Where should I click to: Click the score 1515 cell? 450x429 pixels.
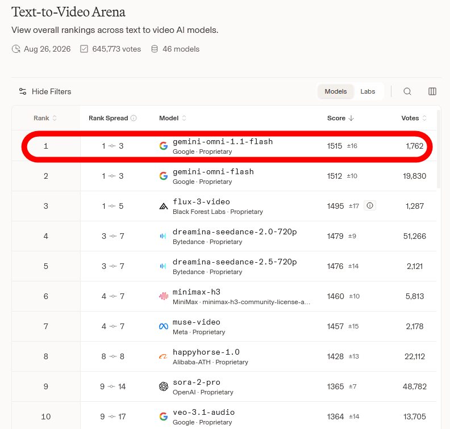(x=335, y=146)
